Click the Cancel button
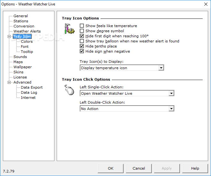This screenshot has width=211, height=176. pos(139,168)
